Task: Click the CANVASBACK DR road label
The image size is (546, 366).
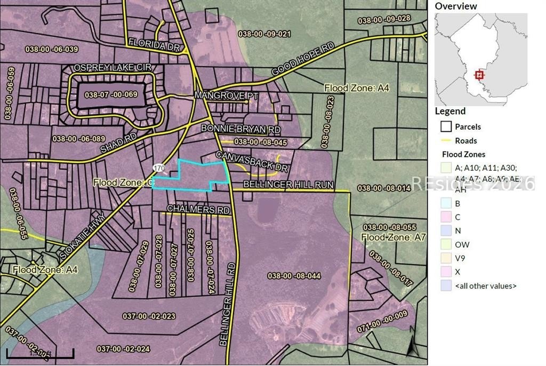Action: point(252,162)
